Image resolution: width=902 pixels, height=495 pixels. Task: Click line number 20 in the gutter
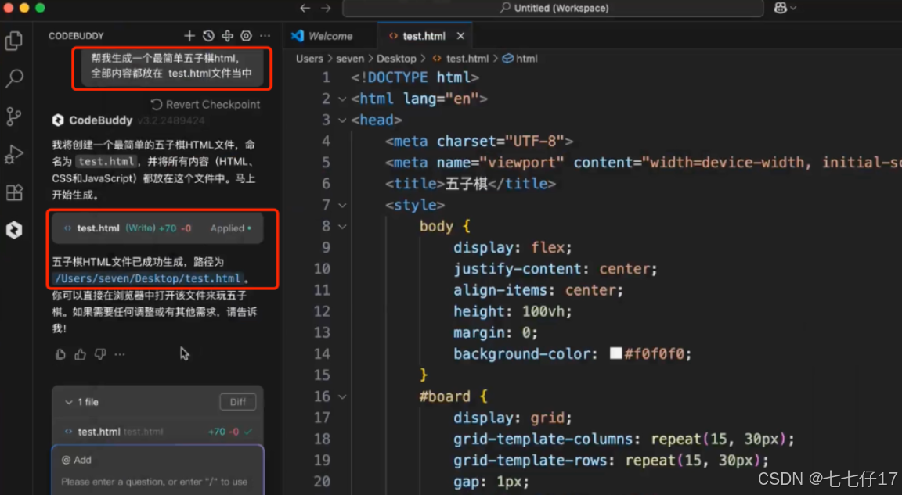click(322, 481)
